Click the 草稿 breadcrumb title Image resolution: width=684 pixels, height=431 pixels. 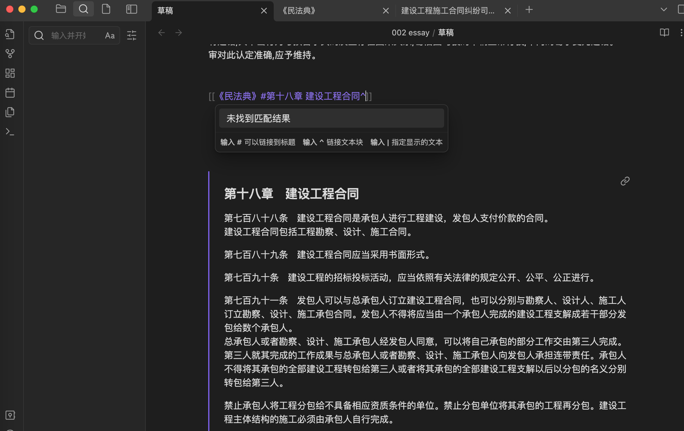tap(446, 33)
